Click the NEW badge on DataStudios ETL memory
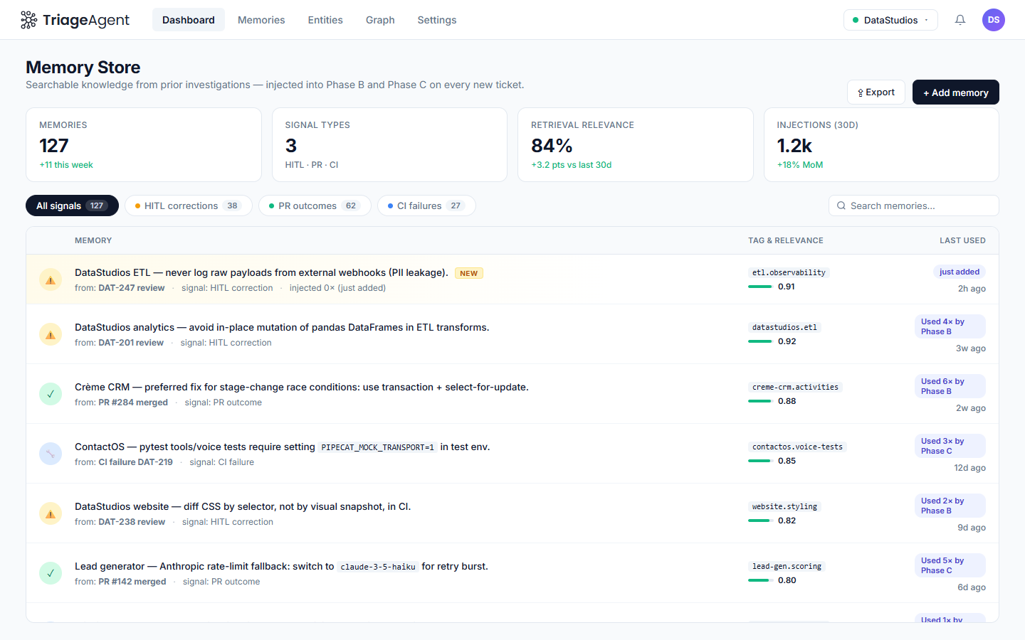 469,273
